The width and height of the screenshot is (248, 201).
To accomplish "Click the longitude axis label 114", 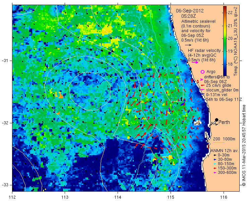I will click(x=118, y=197).
